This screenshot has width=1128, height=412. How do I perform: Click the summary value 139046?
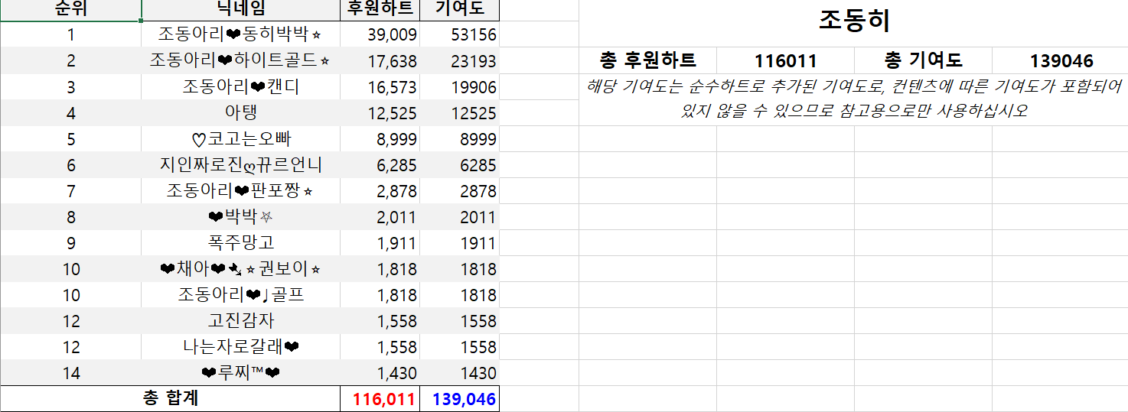pos(1061,60)
